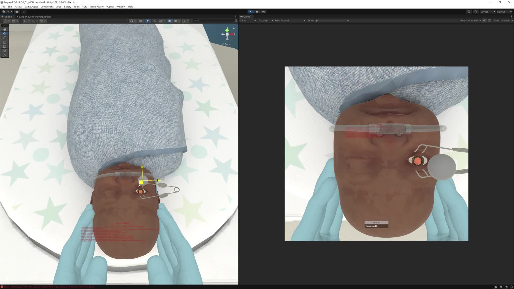Image resolution: width=514 pixels, height=289 pixels.
Task: Open the Unity cloud services icon
Action: pyautogui.click(x=17, y=12)
